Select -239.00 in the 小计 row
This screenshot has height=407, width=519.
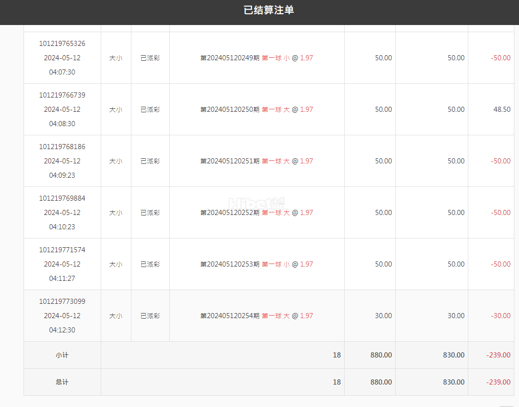(499, 355)
